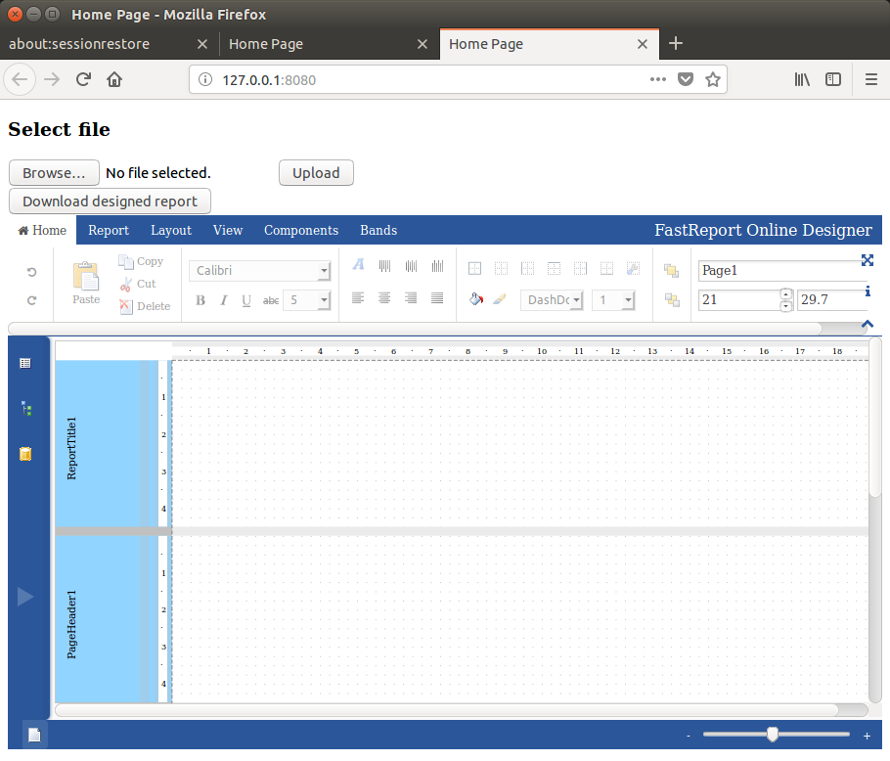The height and width of the screenshot is (761, 890).
Task: Click the Firefox home icon
Action: (114, 80)
